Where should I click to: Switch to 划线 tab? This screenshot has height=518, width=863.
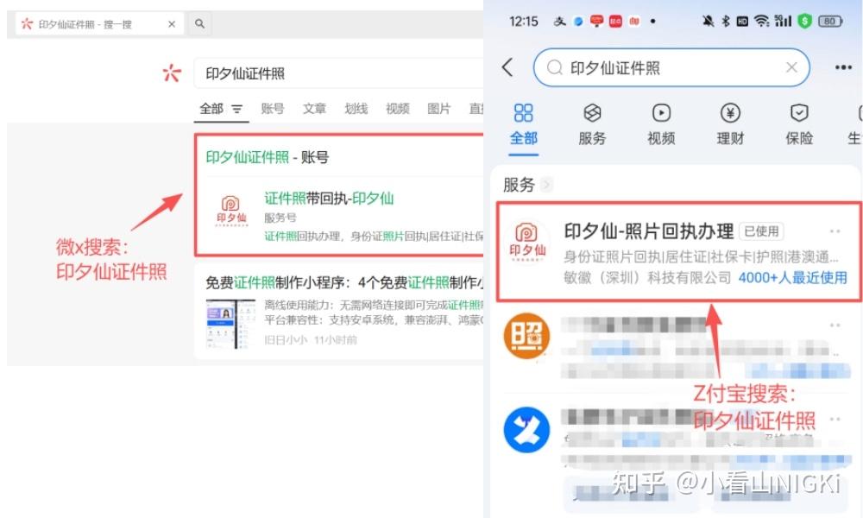pos(356,109)
